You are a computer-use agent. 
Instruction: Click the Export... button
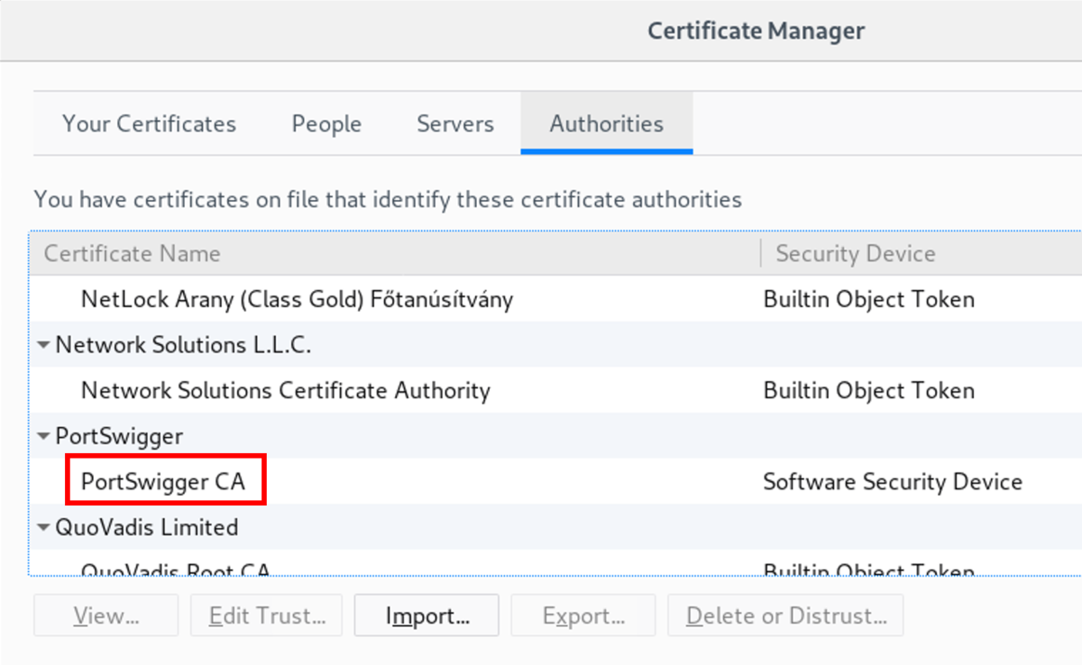[x=583, y=615]
